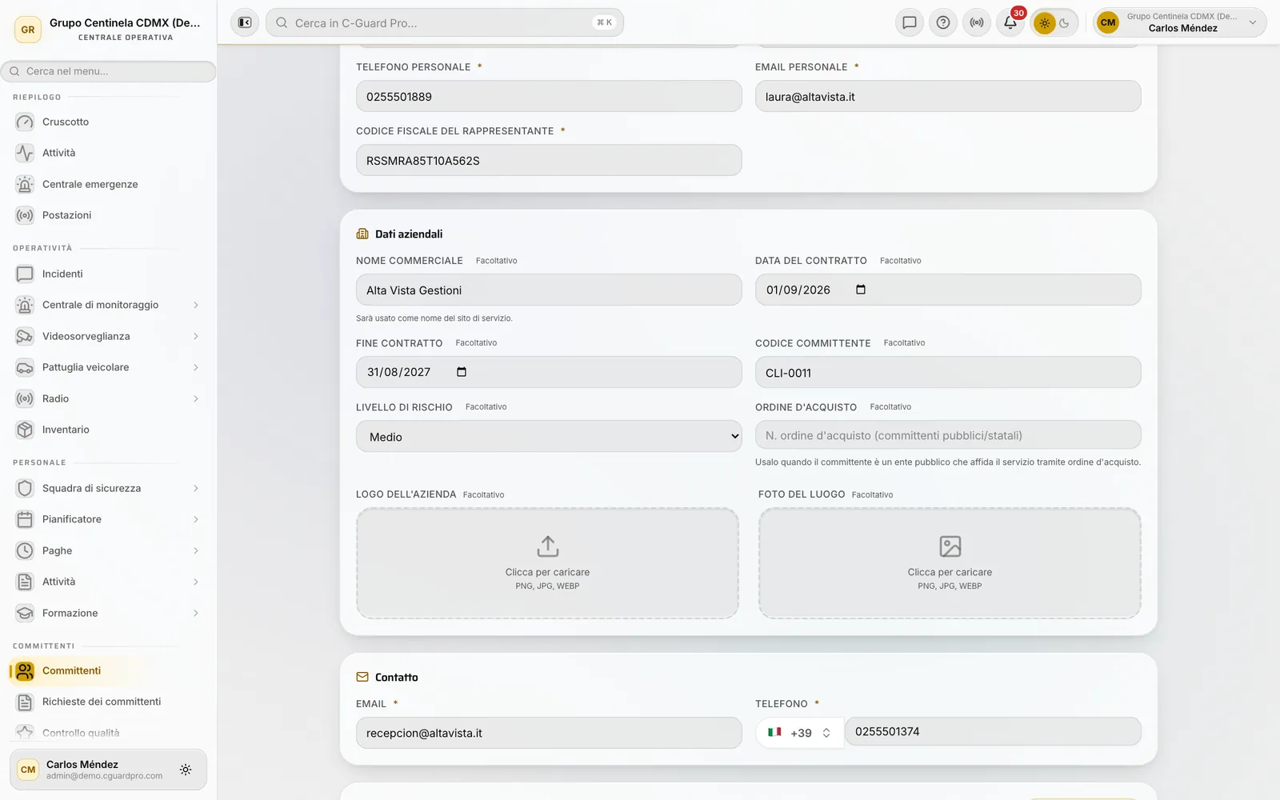Open calendar picker for Data del contratto
The height and width of the screenshot is (800, 1280).
click(x=861, y=290)
